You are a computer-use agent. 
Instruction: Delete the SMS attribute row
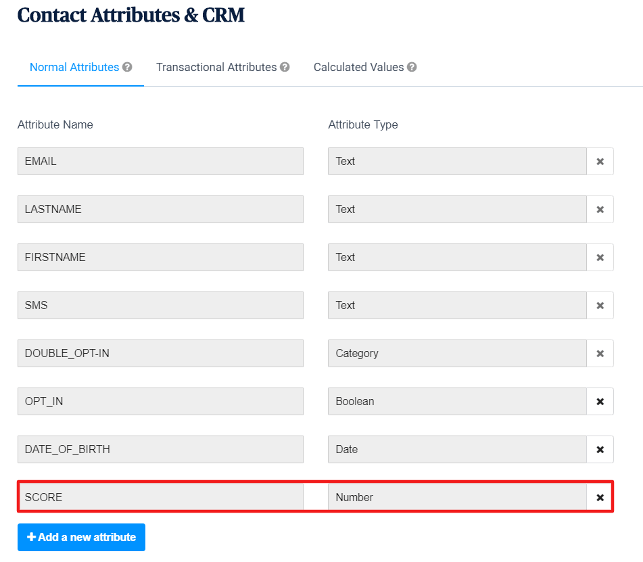[600, 306]
